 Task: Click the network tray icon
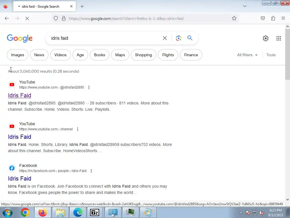(255, 213)
